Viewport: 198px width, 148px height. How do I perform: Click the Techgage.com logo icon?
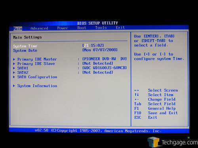(154, 142)
